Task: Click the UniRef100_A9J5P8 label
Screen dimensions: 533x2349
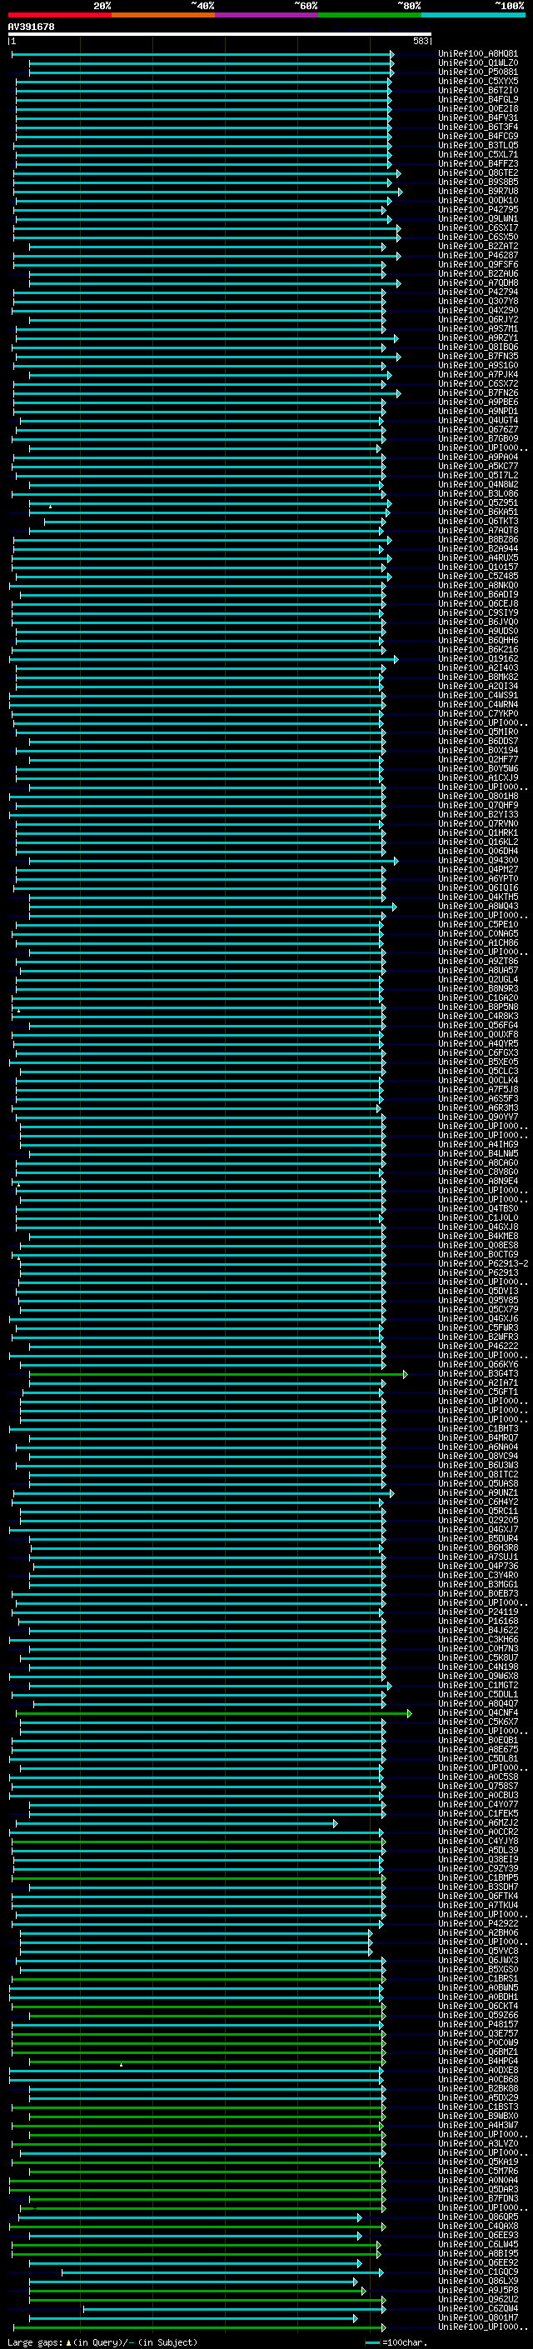Action: [x=477, y=2290]
